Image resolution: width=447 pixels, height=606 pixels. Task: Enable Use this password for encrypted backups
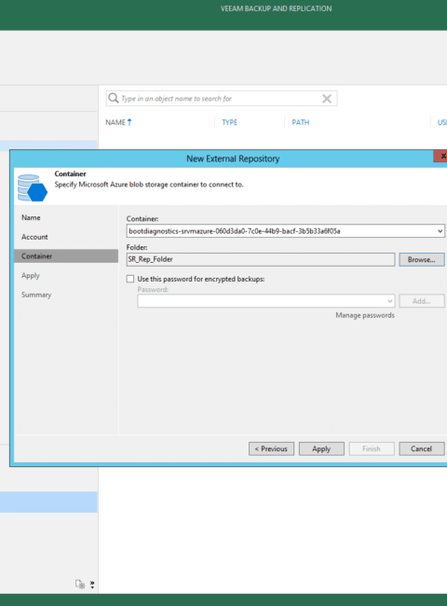pyautogui.click(x=130, y=279)
